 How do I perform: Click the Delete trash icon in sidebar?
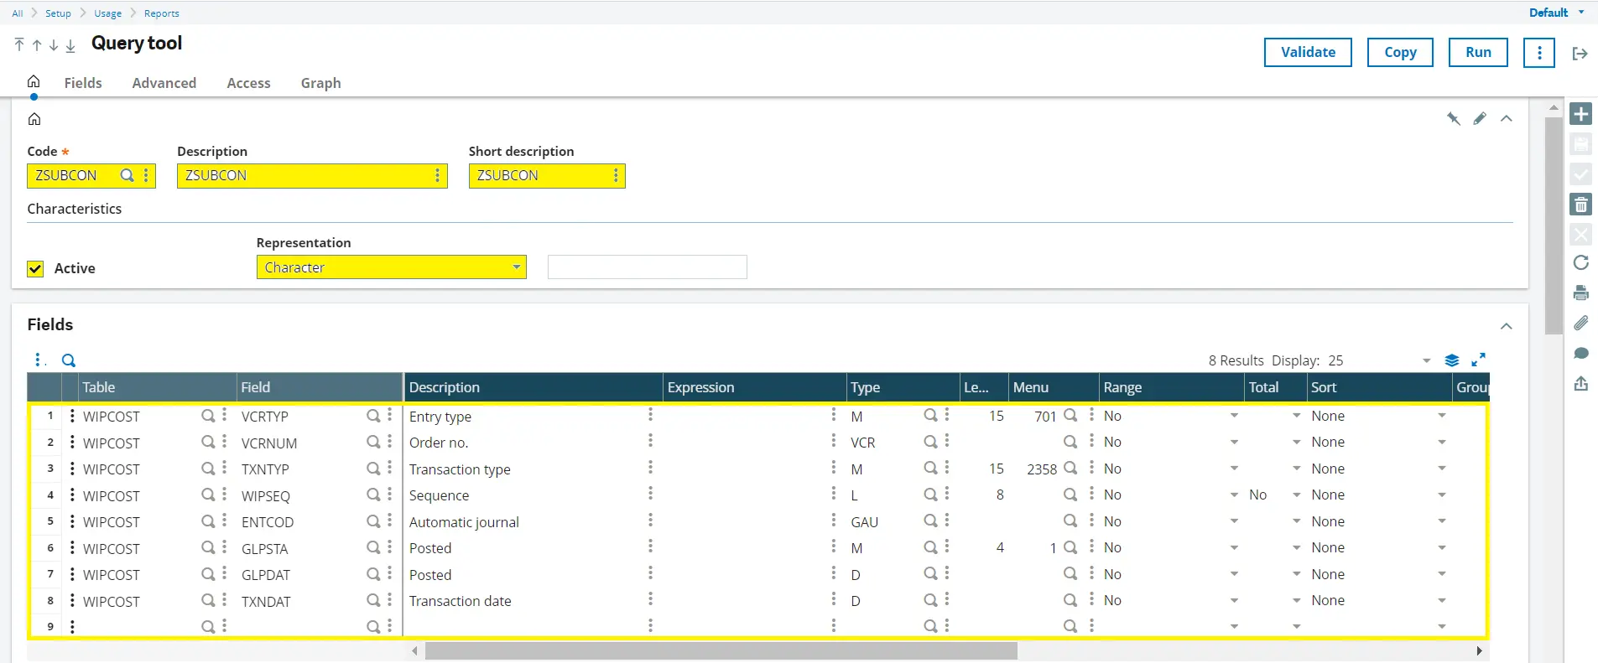pos(1581,205)
